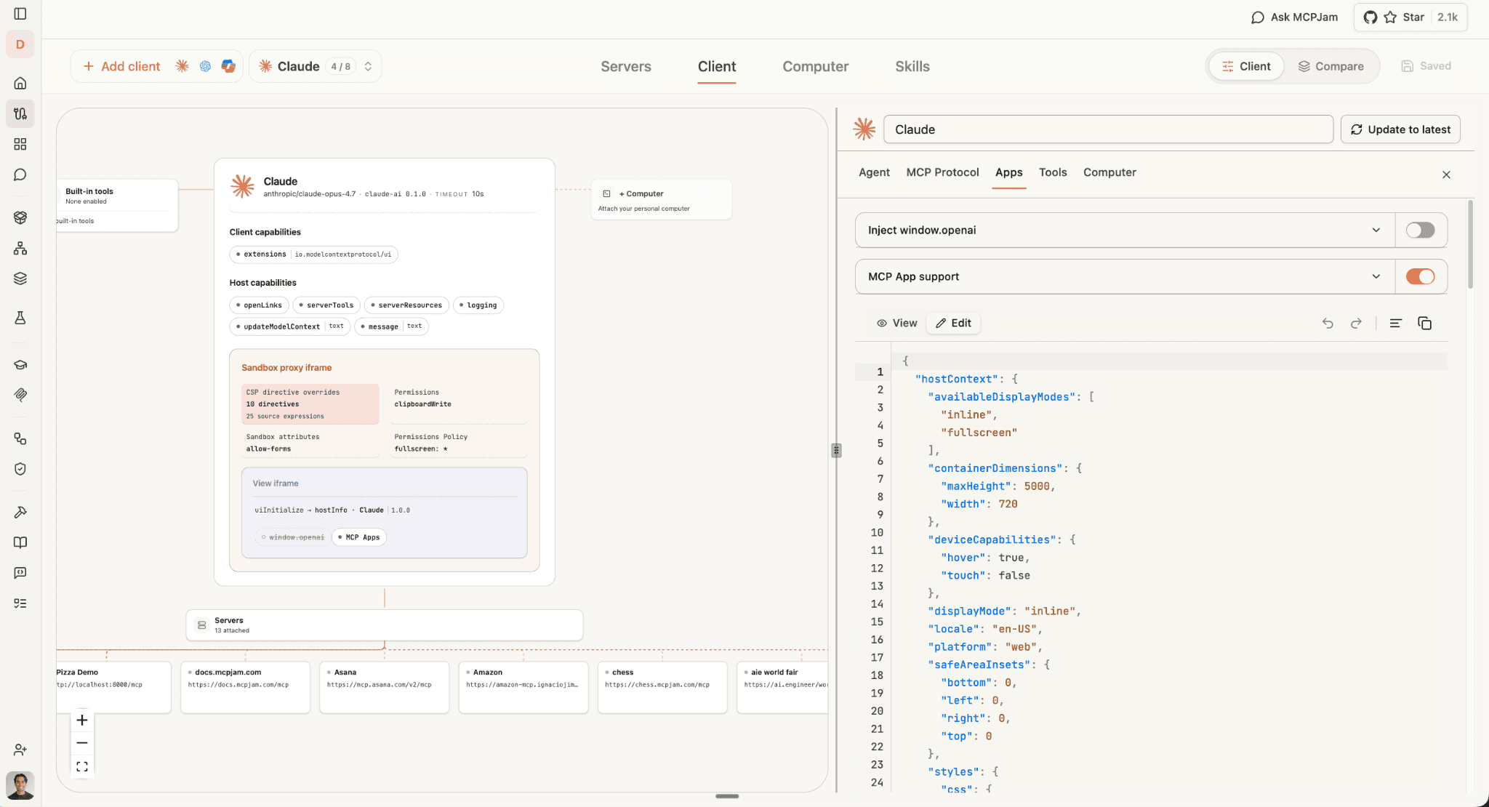The width and height of the screenshot is (1489, 807).
Task: Click Update to latest button
Action: 1400,129
